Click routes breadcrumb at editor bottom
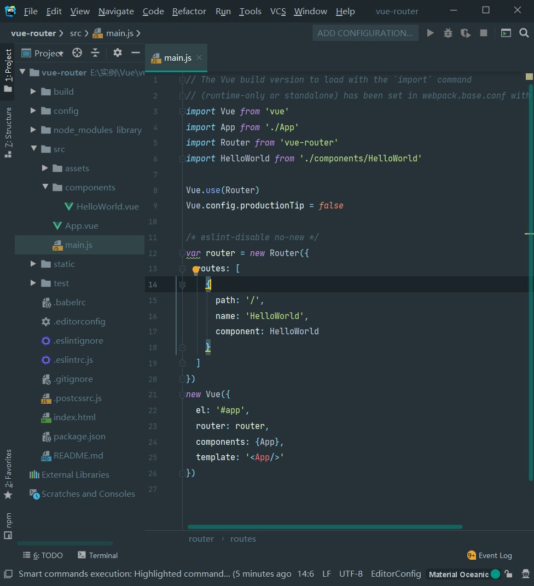The image size is (534, 586). tap(243, 539)
